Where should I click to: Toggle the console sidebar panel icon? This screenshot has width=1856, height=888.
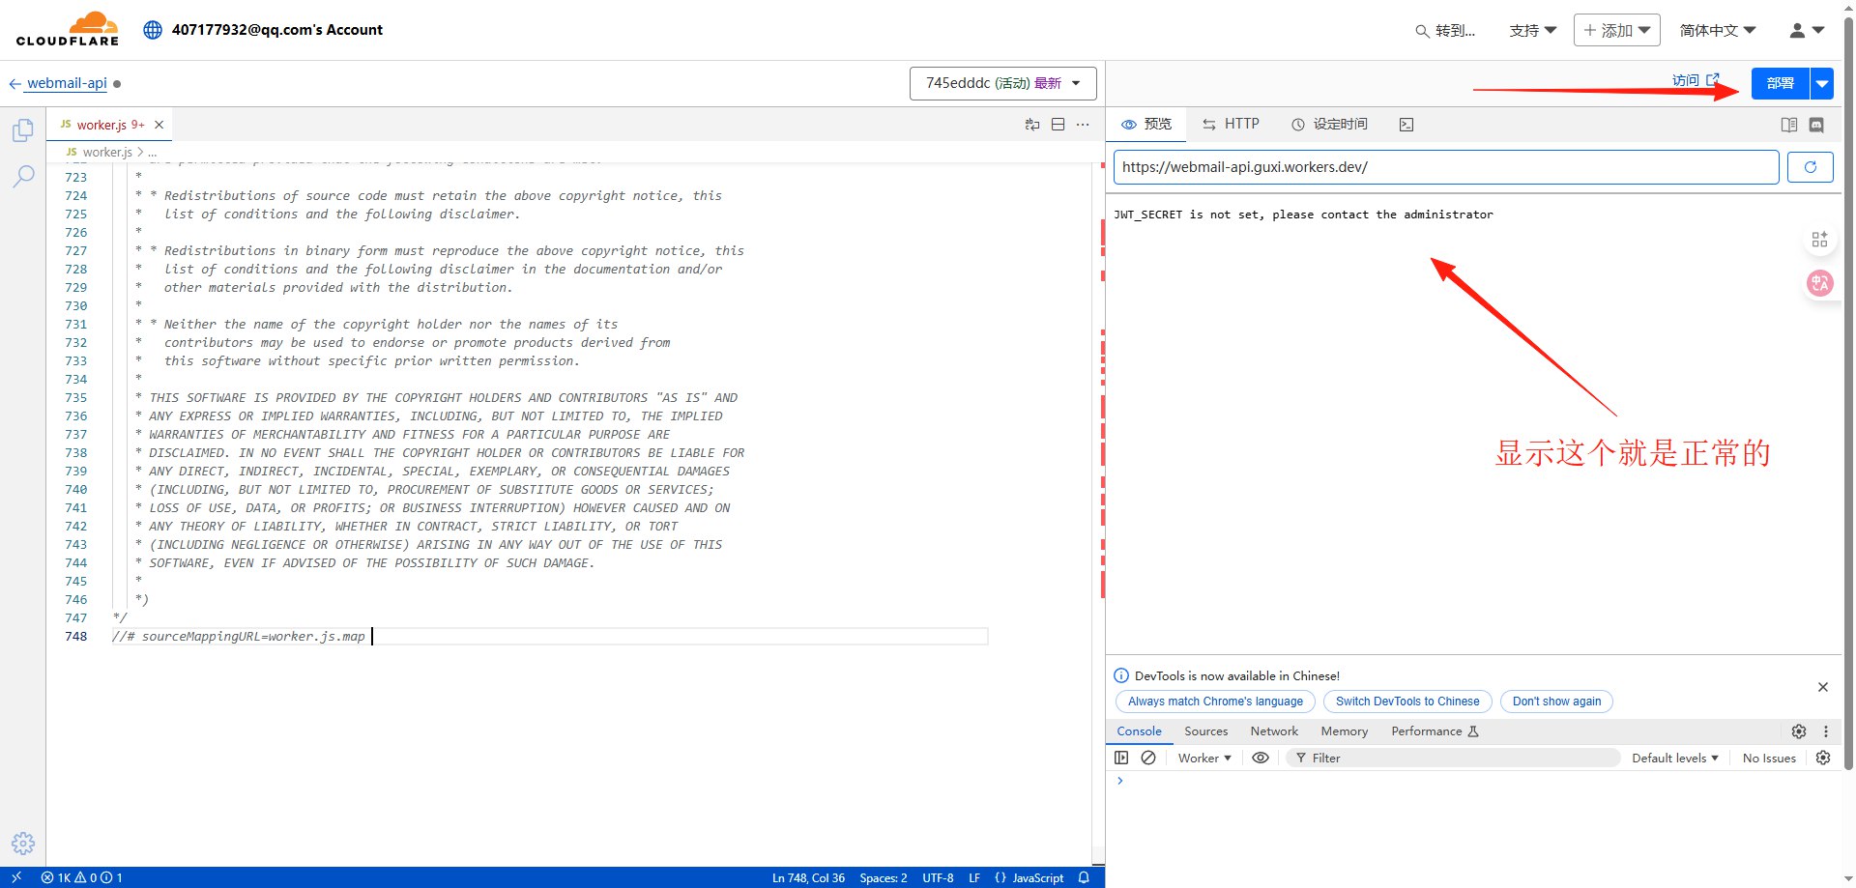click(1121, 758)
